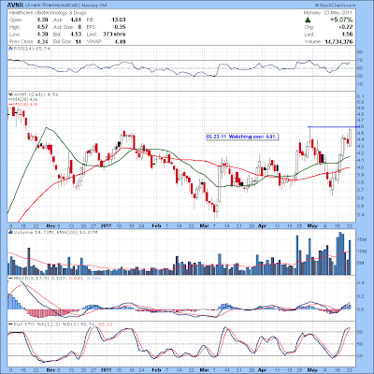
Task: Click the StockCharts.com copyright text
Action: pos(336,6)
